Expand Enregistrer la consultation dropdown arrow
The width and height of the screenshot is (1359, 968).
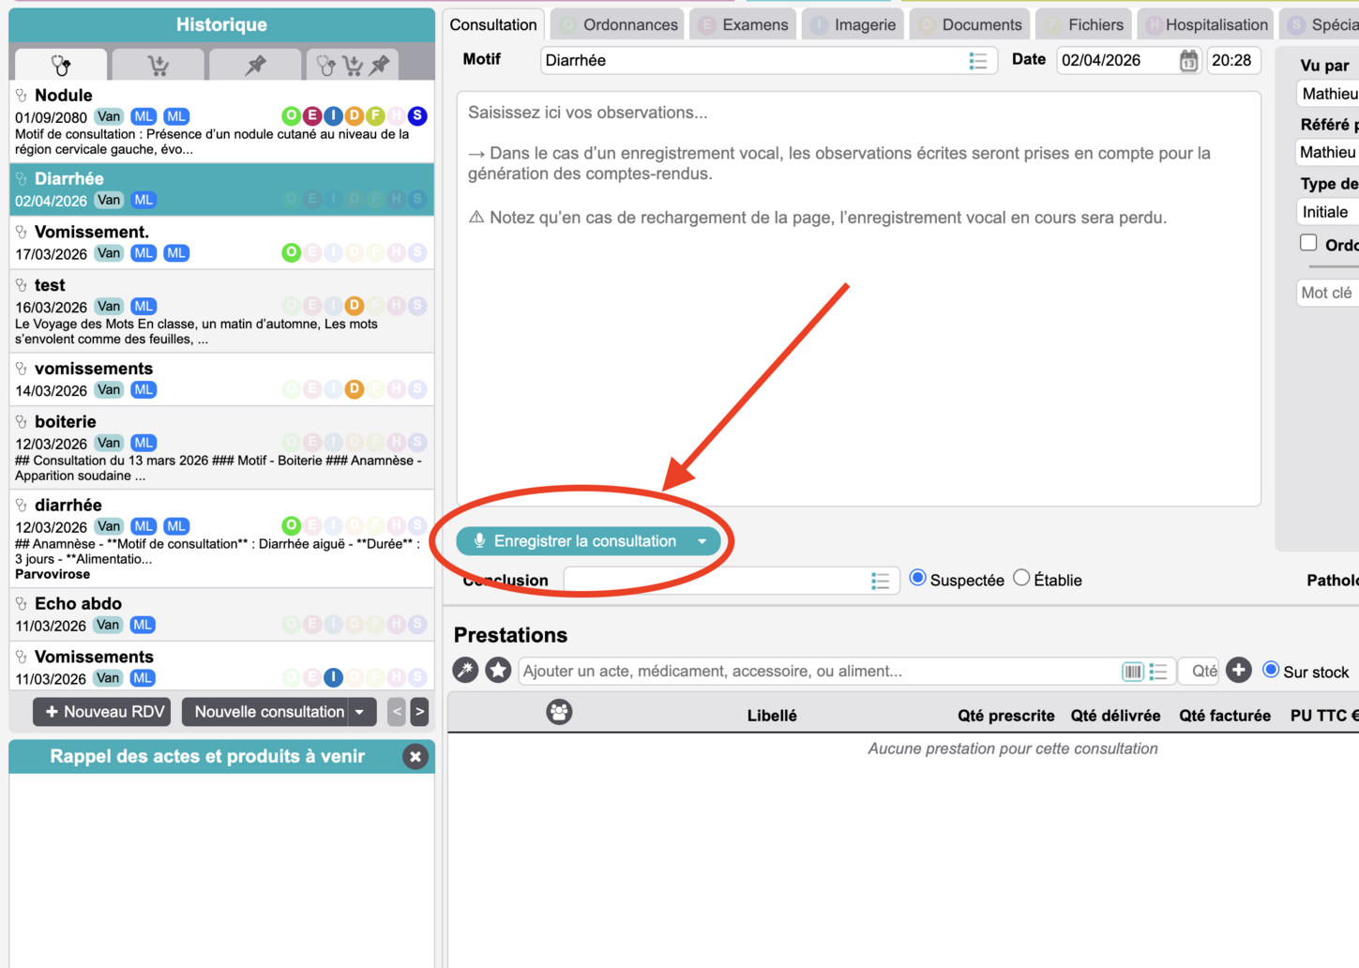click(702, 541)
